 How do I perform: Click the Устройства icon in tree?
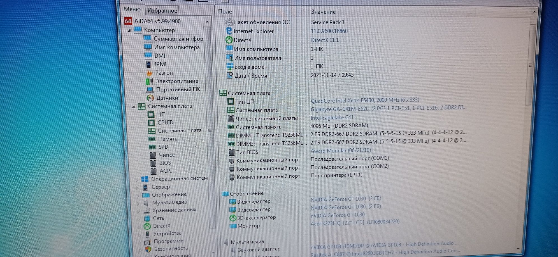click(148, 234)
